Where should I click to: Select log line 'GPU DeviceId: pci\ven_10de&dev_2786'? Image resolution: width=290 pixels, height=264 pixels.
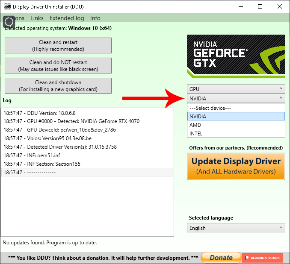(87, 130)
